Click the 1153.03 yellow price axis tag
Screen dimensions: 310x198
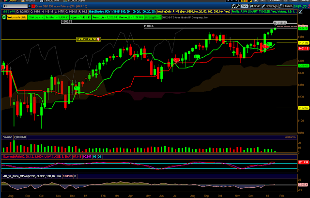(x=303, y=108)
